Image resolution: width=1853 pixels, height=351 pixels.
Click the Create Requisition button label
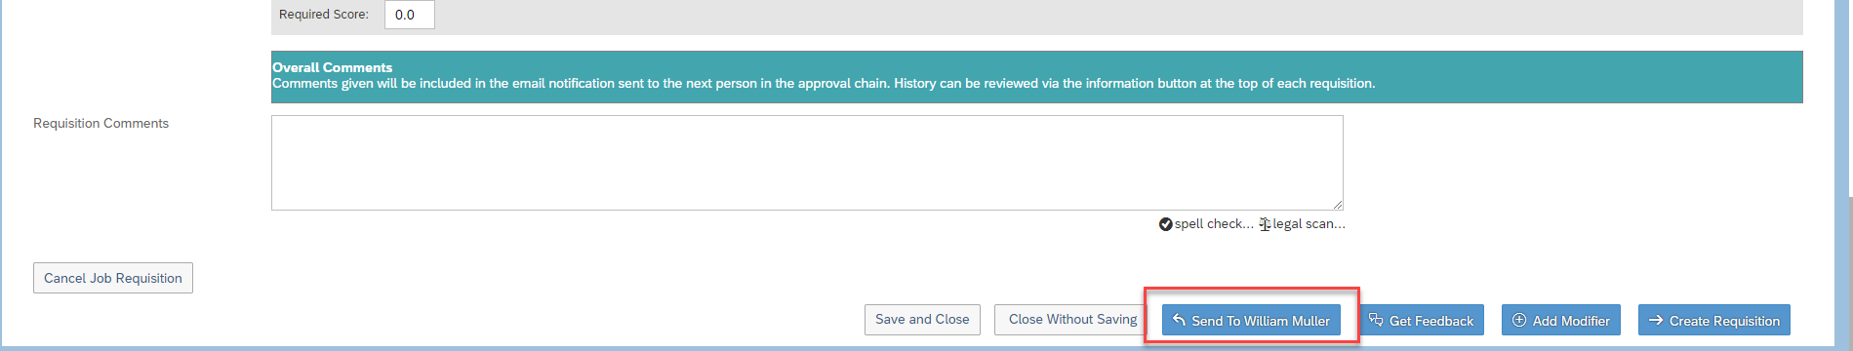tap(1724, 321)
